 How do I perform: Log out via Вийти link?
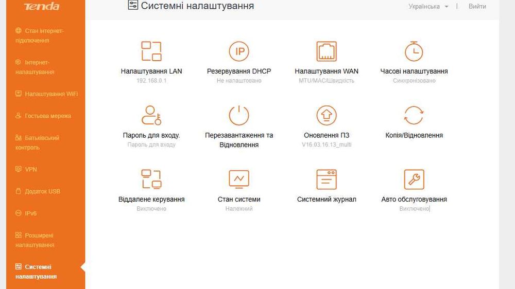(x=477, y=6)
